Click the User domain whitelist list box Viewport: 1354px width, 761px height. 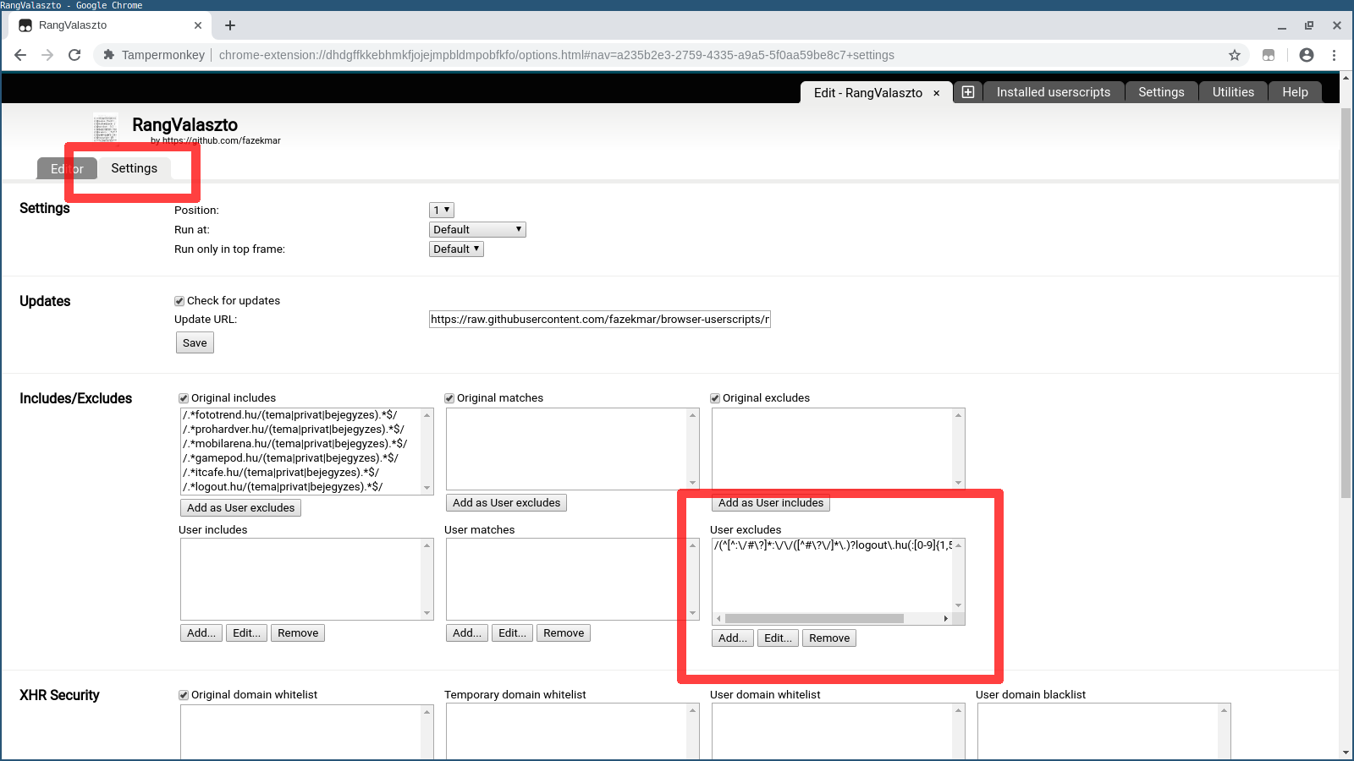(x=838, y=731)
